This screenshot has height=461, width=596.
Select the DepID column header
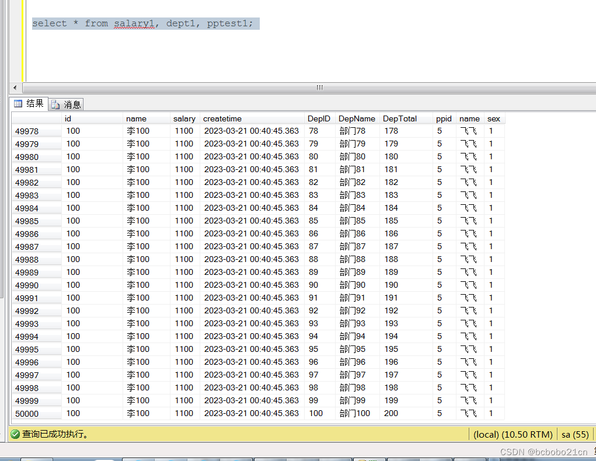coord(320,118)
